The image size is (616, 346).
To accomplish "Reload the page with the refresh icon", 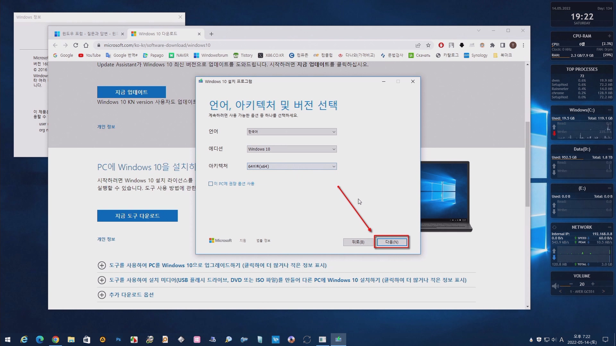I will [x=76, y=45].
